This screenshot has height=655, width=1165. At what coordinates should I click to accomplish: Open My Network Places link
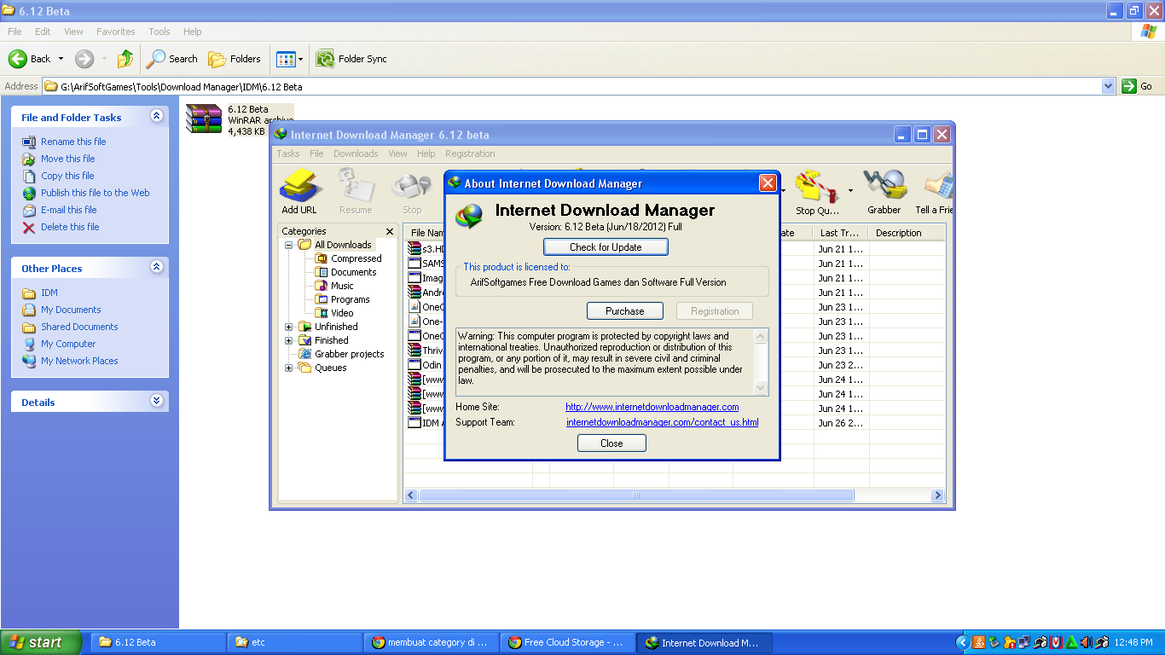pos(79,361)
